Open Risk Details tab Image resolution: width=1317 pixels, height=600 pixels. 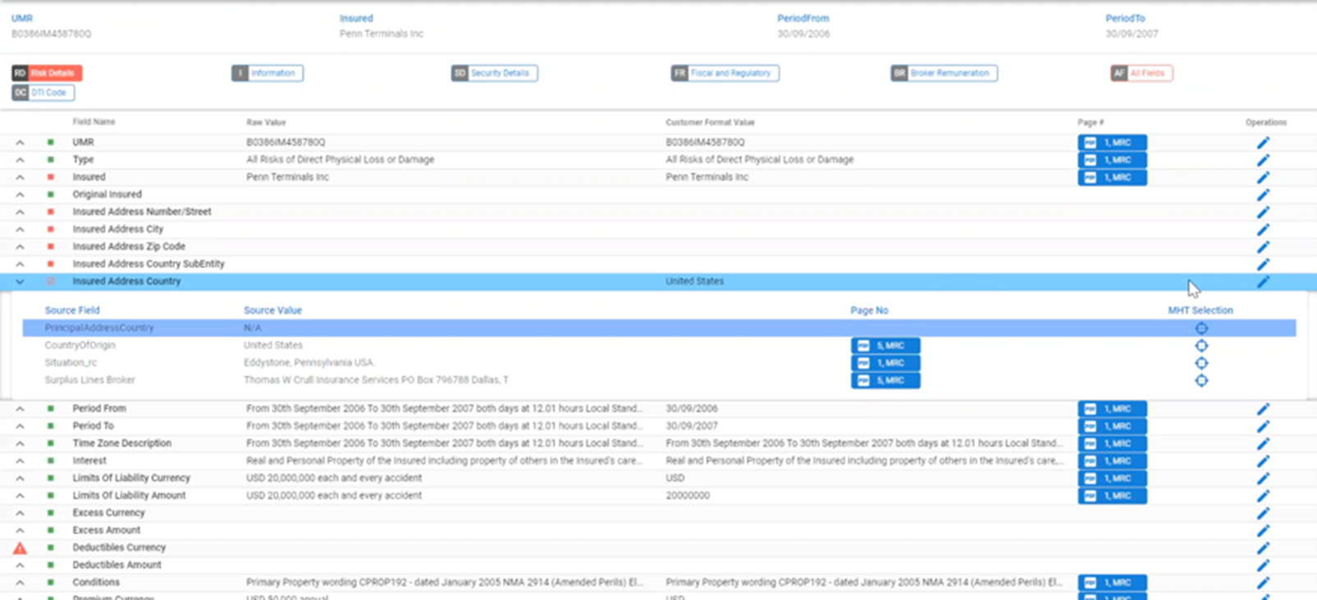(x=47, y=73)
